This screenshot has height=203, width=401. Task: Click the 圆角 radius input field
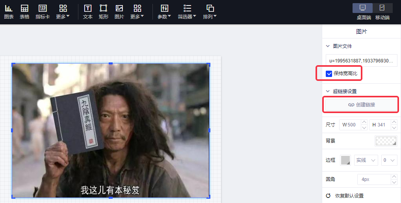pyautogui.click(x=373, y=179)
